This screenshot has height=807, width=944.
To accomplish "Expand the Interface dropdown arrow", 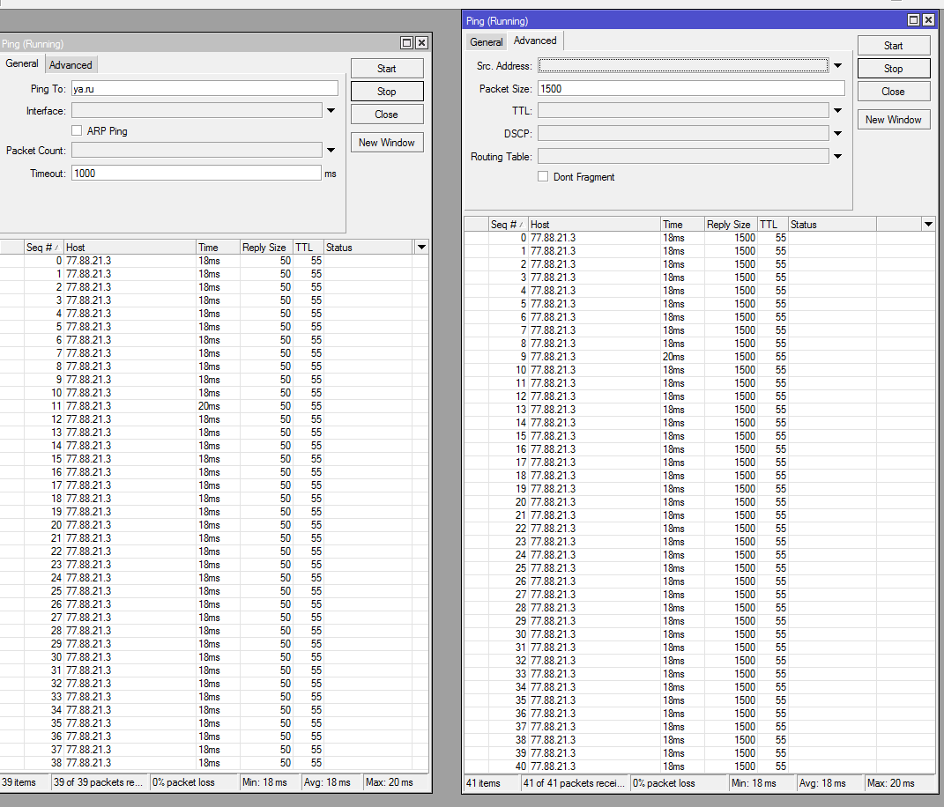I will pyautogui.click(x=331, y=111).
